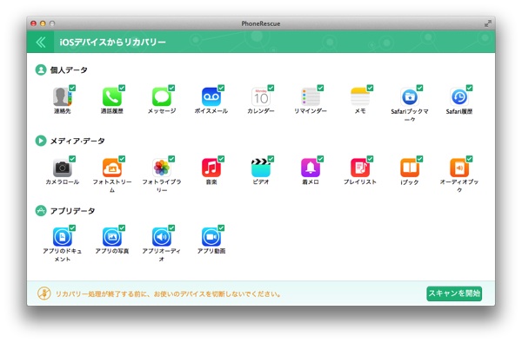Image resolution: width=522 pixels, height=343 pixels.
Task: Uncheck the Safari History checkbox
Action: pyautogui.click(x=469, y=88)
